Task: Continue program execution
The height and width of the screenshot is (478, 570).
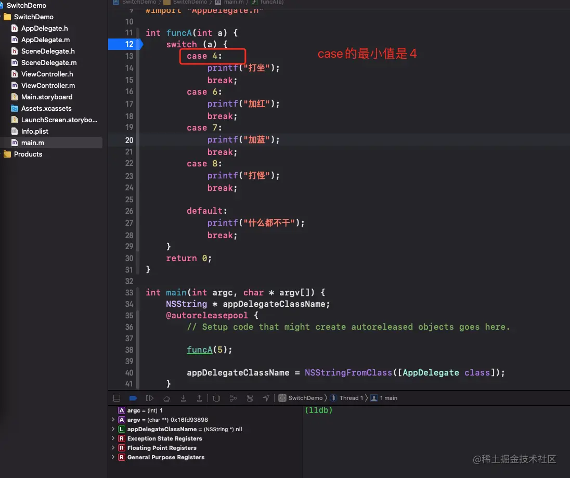Action: click(x=150, y=398)
